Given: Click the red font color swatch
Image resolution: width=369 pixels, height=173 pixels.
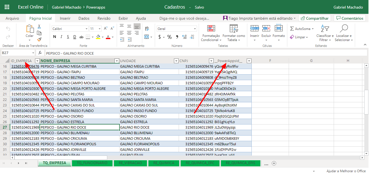Looking at the screenshot, I should click(108, 37).
